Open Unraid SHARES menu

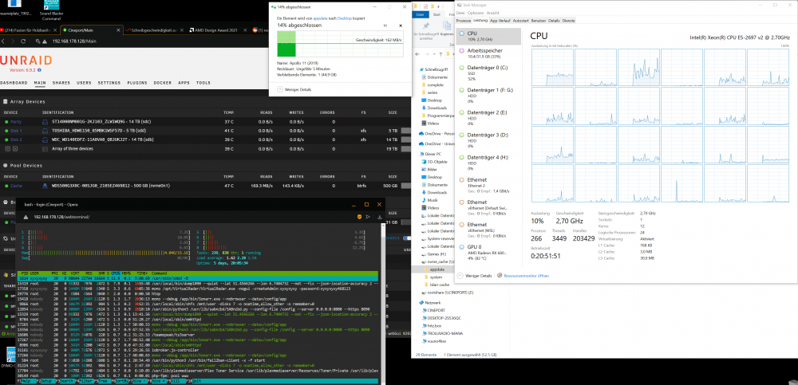(61, 83)
